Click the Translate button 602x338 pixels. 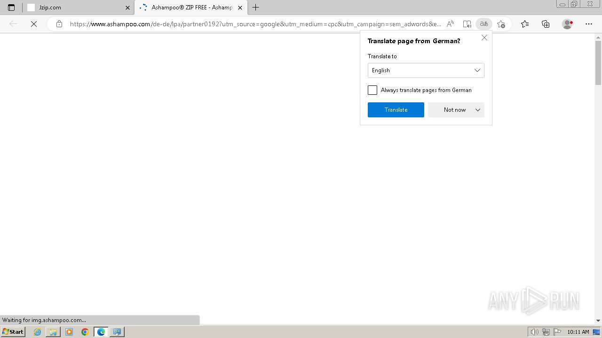[x=396, y=110]
